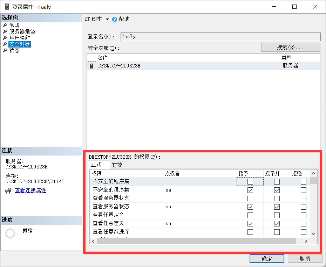Screen dimensions: 326x267
Task: Switch to the 显式 tab
Action: point(99,165)
